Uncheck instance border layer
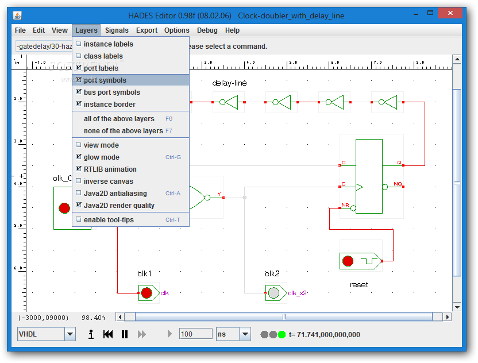Image resolution: width=478 pixels, height=363 pixels. tap(131, 104)
